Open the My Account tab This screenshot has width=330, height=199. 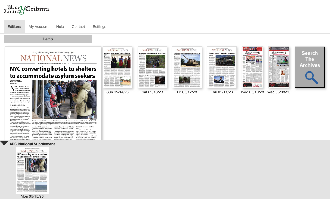tap(39, 27)
